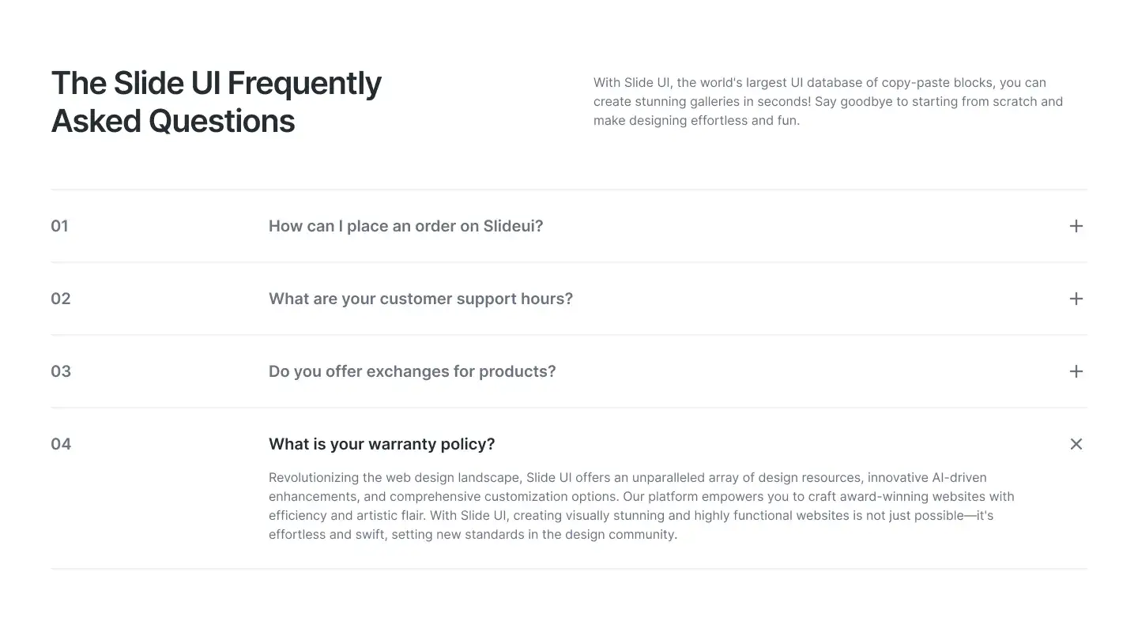Collapse warranty policy answer with X icon
The image size is (1138, 632).
1076,444
